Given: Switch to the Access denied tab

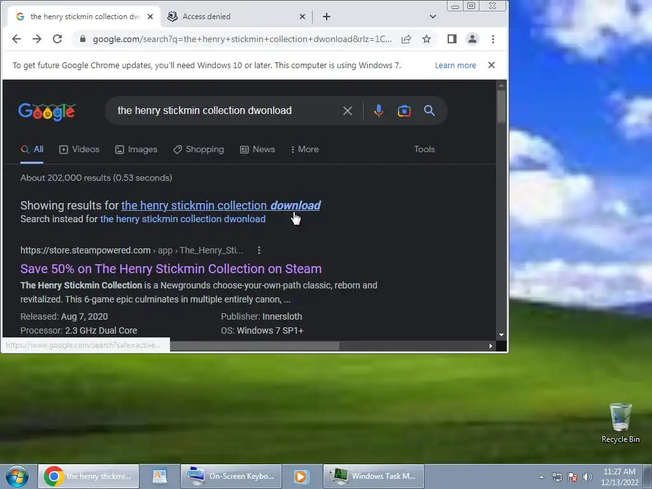Looking at the screenshot, I should tap(237, 17).
